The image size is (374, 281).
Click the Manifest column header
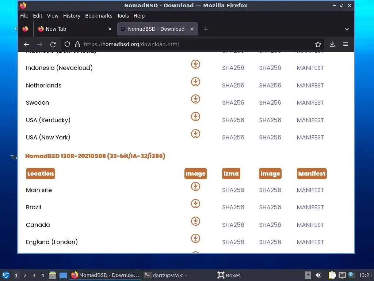312,173
